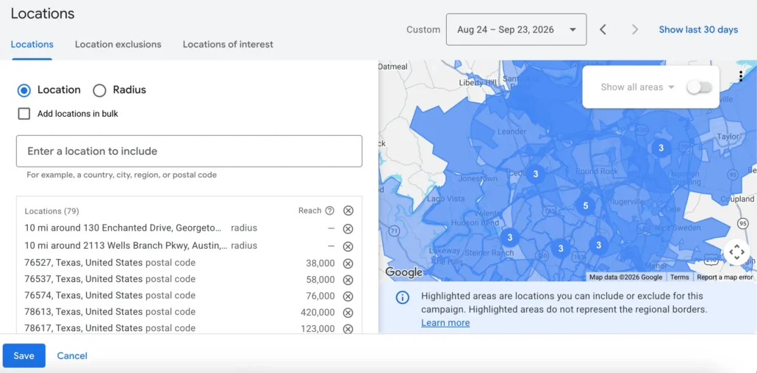Remove postal code 76527 location
757x373 pixels.
click(348, 264)
